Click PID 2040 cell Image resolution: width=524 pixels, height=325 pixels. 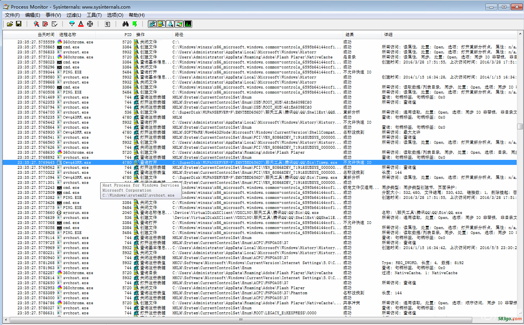pyautogui.click(x=127, y=213)
